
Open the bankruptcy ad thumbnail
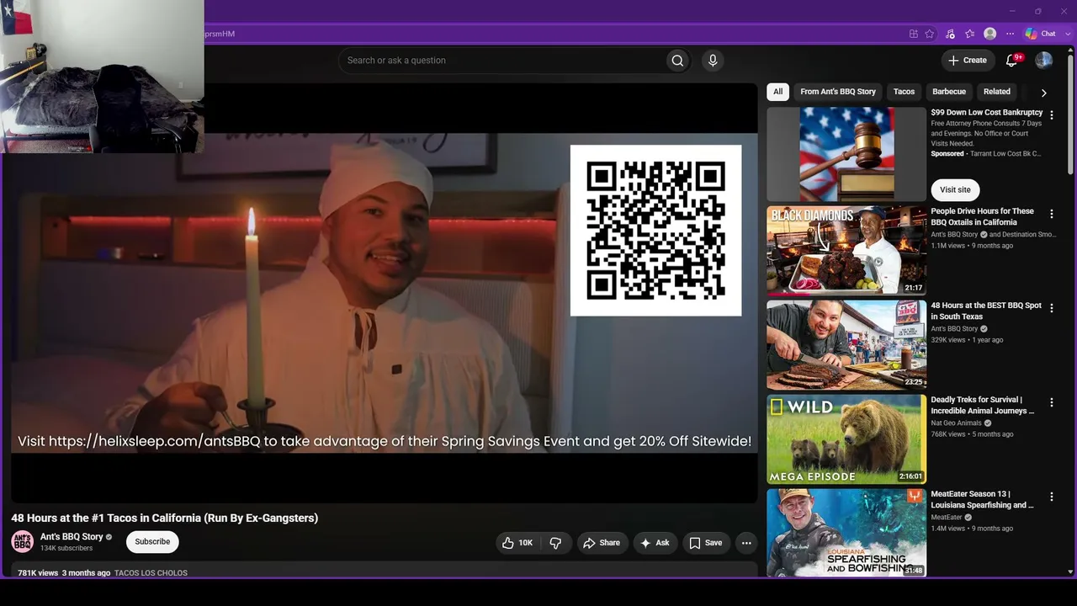tap(846, 154)
